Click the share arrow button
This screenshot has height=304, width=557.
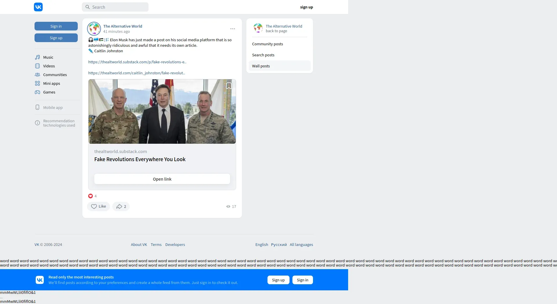121,206
